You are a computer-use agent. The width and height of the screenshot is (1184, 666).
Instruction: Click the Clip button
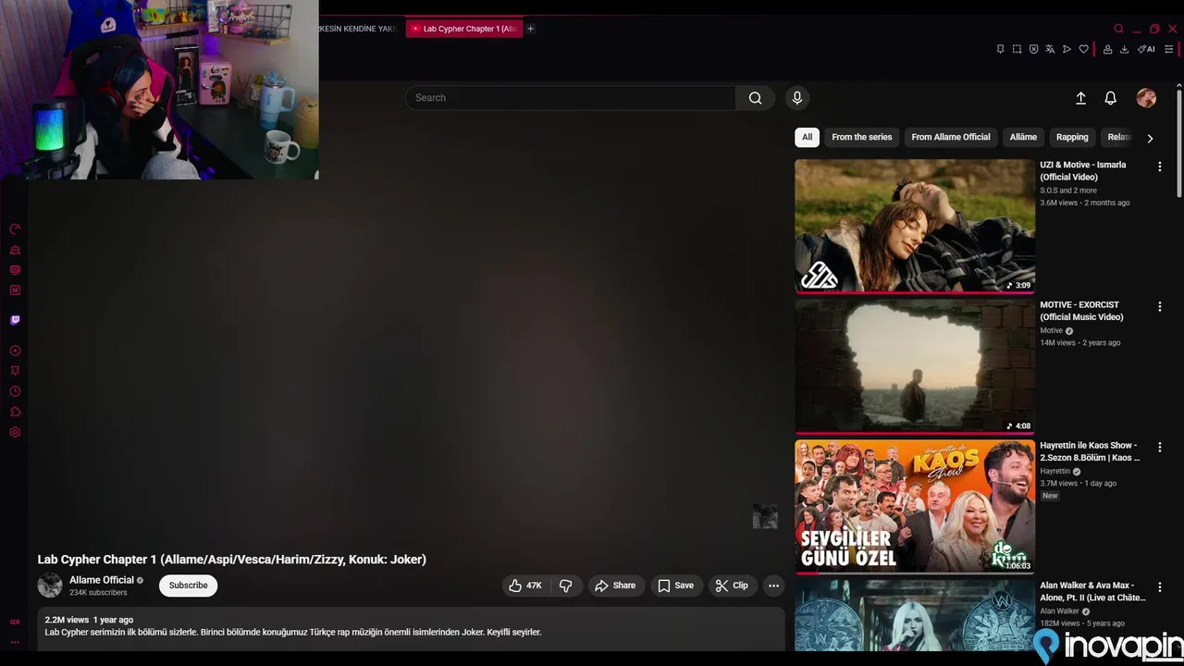pyautogui.click(x=732, y=586)
